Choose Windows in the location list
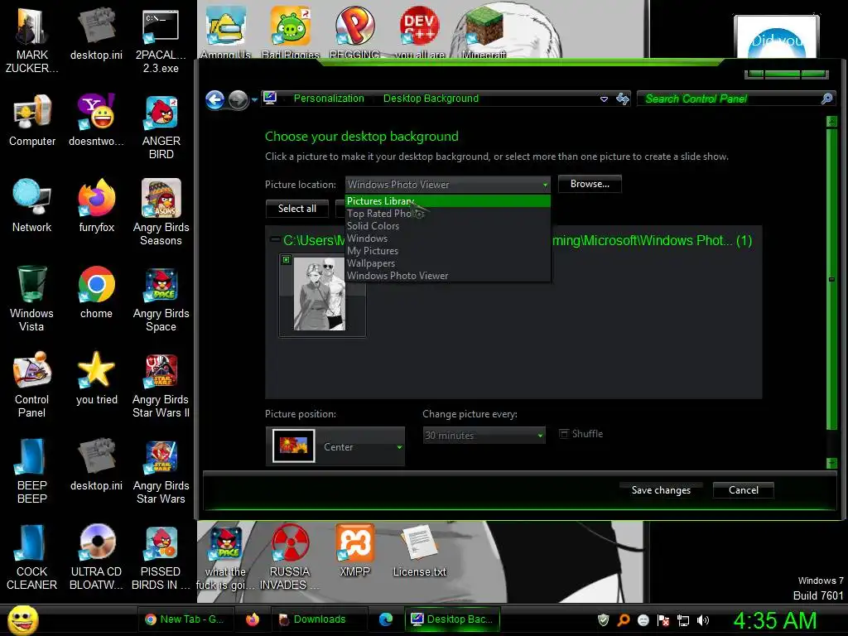 [x=448, y=238]
